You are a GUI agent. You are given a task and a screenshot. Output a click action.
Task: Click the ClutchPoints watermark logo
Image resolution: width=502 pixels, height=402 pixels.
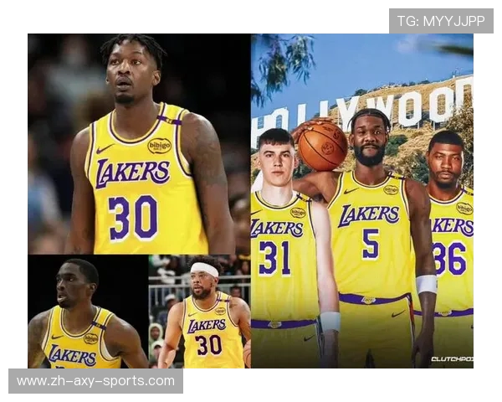pos(451,358)
